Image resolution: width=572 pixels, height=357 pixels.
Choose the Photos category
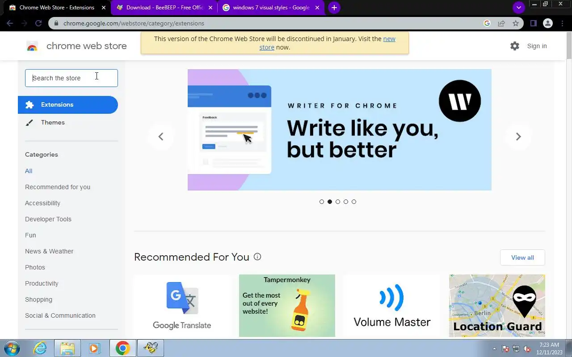[x=35, y=267]
